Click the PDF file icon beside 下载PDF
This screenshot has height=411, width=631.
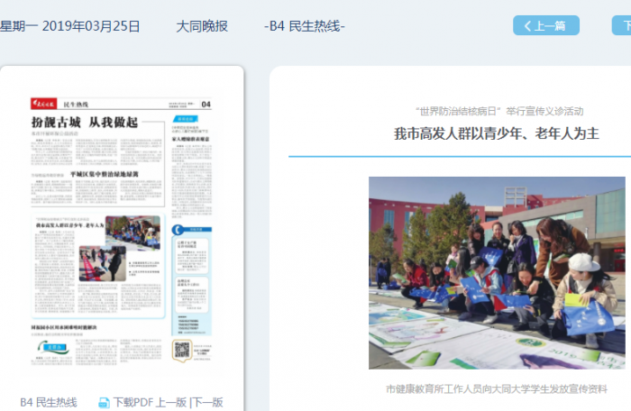pos(104,403)
